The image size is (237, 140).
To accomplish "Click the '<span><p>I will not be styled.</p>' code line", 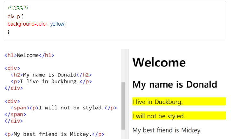I will coord(64,108).
